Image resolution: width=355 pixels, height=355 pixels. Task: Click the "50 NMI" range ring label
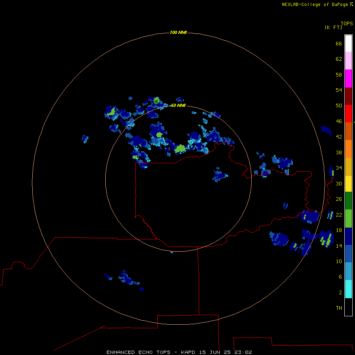tap(178, 105)
